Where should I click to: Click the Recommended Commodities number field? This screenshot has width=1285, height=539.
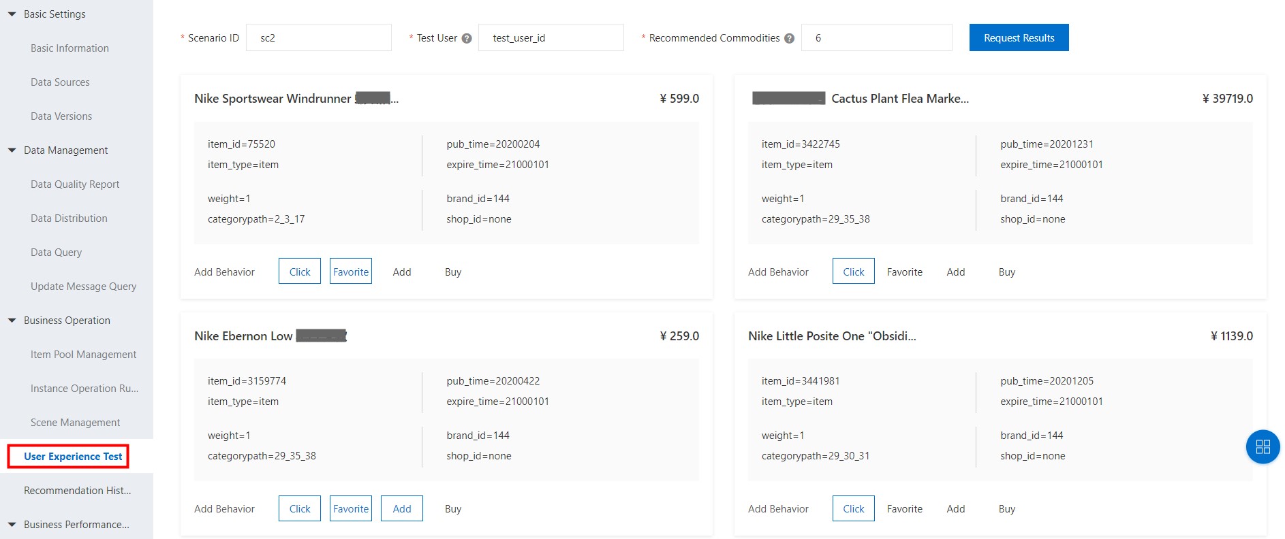tap(876, 38)
